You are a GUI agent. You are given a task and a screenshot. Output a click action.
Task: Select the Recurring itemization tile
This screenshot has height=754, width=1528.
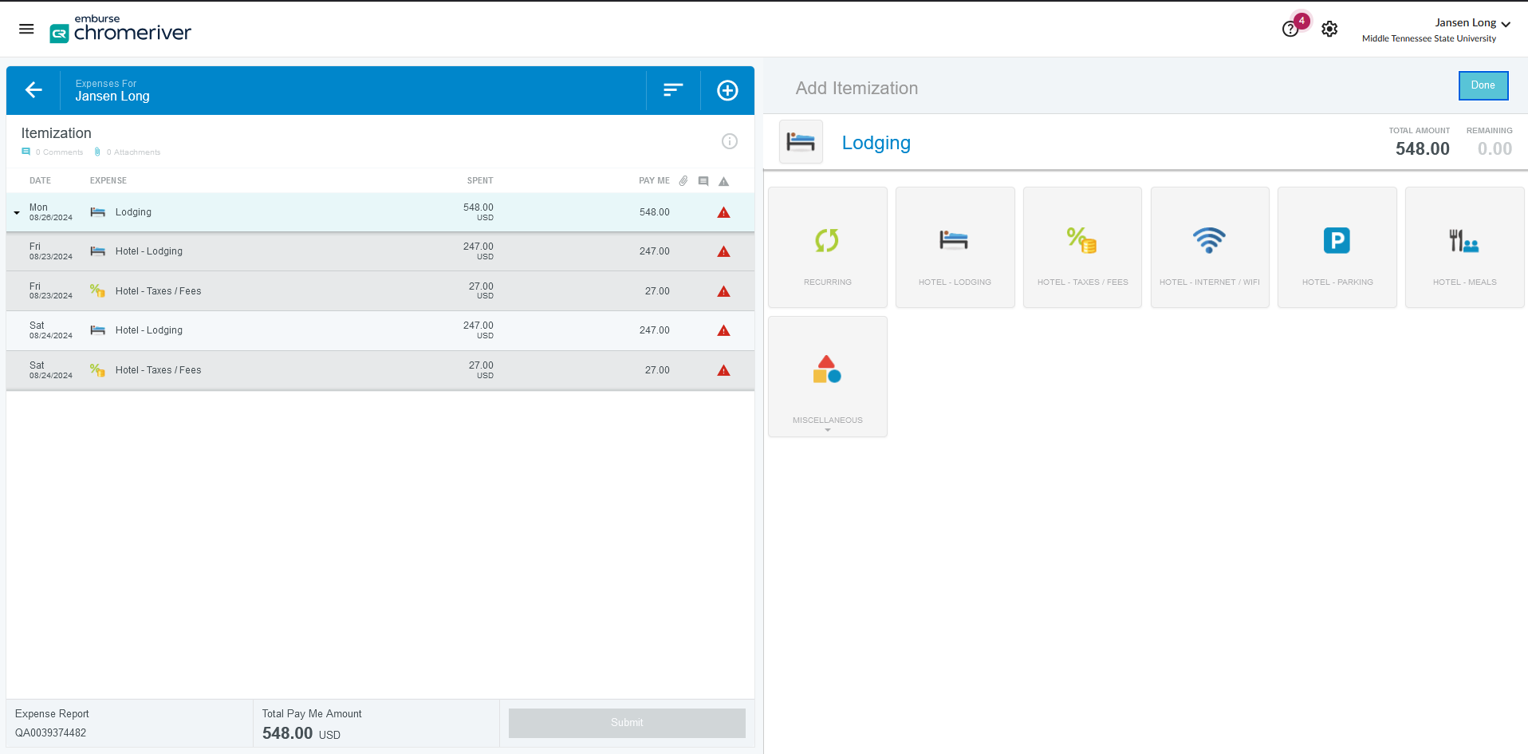pos(827,247)
